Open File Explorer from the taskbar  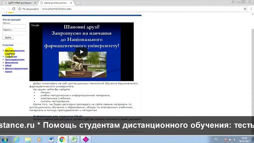(x=28, y=139)
